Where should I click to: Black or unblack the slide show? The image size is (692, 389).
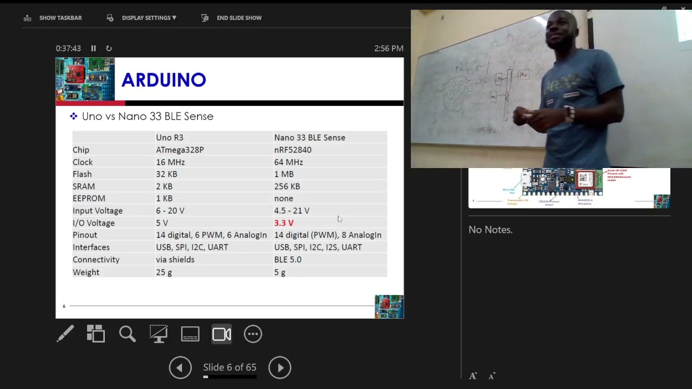point(158,334)
